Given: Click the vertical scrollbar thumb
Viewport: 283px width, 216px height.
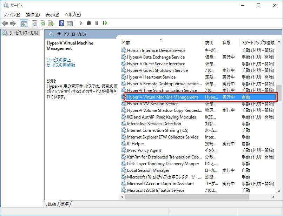Looking at the screenshot, I should tap(279, 93).
